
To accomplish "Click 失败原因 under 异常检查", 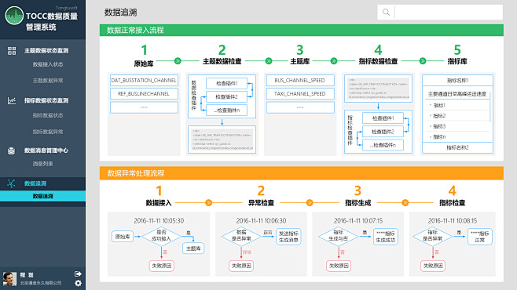I will (241, 266).
